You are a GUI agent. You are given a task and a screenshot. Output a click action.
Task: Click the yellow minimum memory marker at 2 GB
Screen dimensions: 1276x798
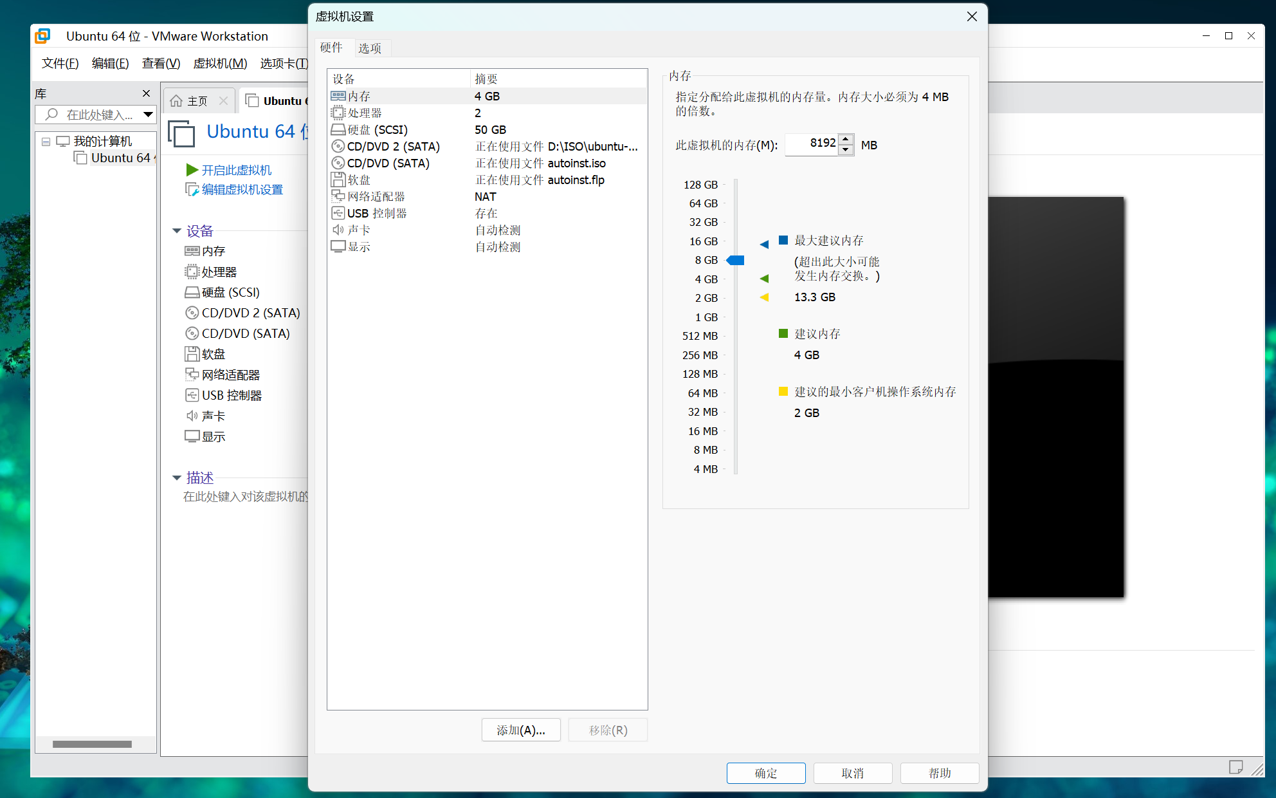click(764, 297)
